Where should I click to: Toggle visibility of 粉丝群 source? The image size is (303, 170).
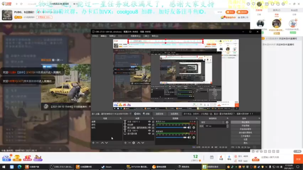click(149, 125)
